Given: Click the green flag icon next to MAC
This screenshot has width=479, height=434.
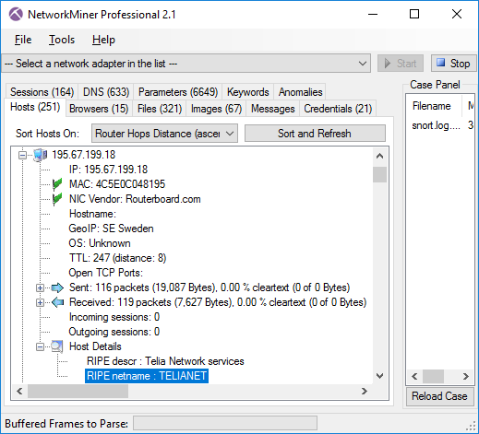Looking at the screenshot, I should click(x=57, y=184).
